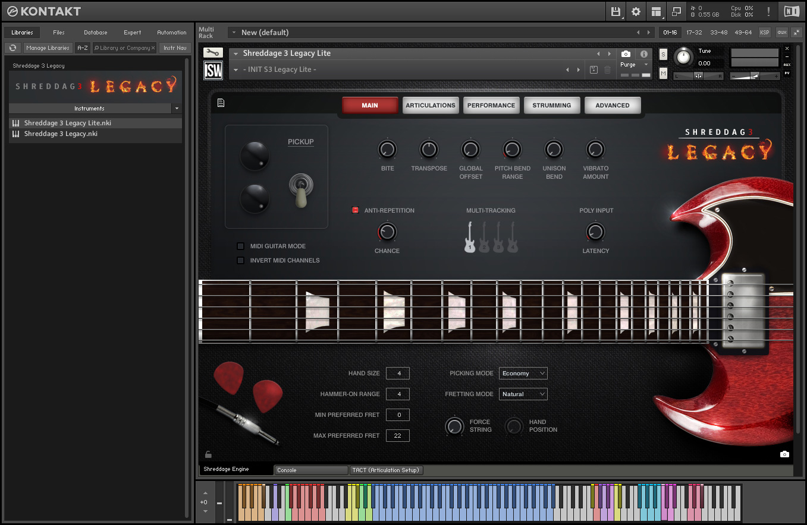The height and width of the screenshot is (525, 807).
Task: Select the previous snapshot with the left arrow
Action: [x=567, y=69]
